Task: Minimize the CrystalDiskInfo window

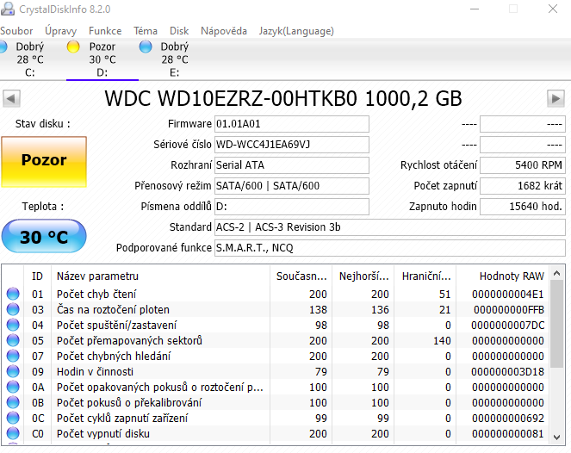Action: point(475,9)
